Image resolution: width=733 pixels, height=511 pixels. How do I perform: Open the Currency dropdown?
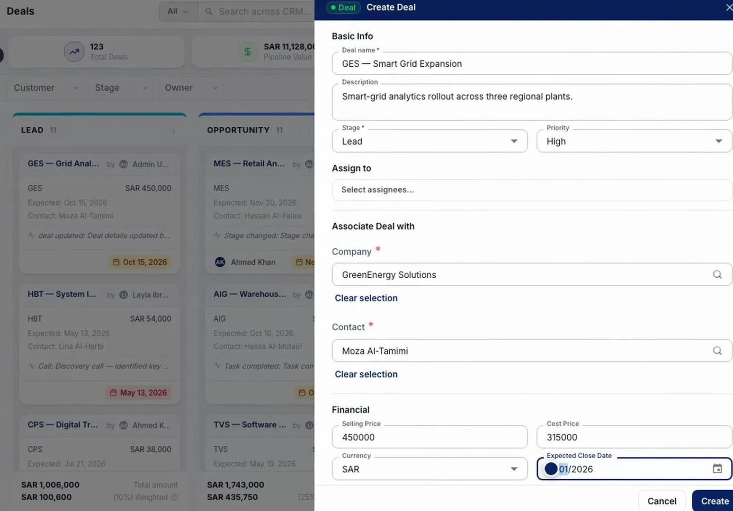429,469
